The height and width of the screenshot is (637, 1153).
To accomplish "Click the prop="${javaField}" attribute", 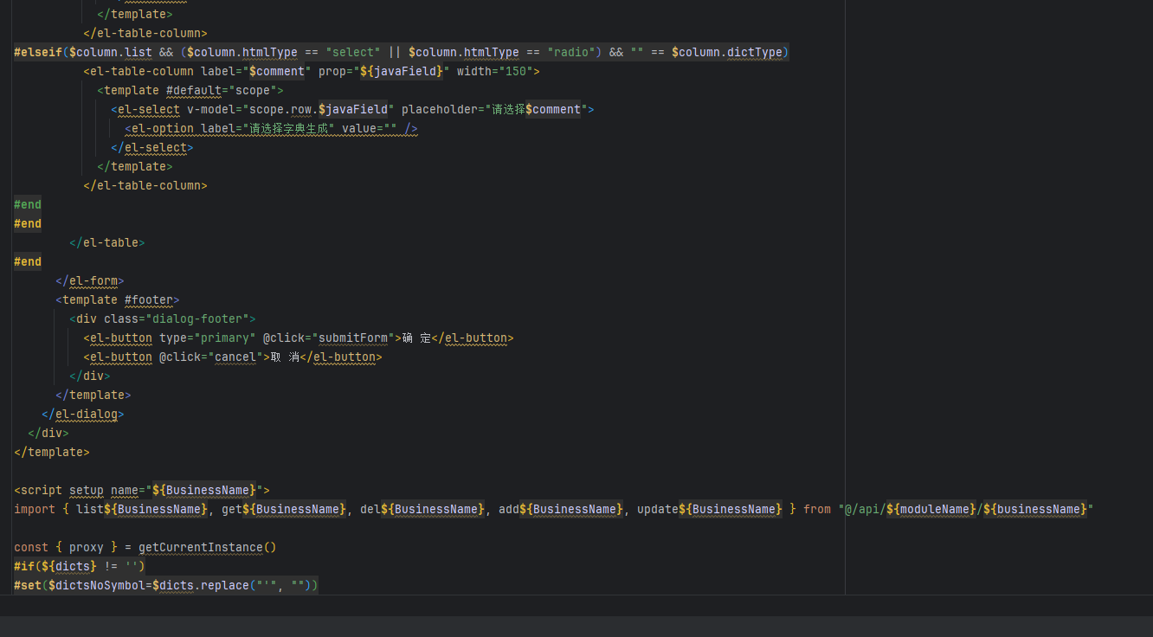I will pos(384,72).
